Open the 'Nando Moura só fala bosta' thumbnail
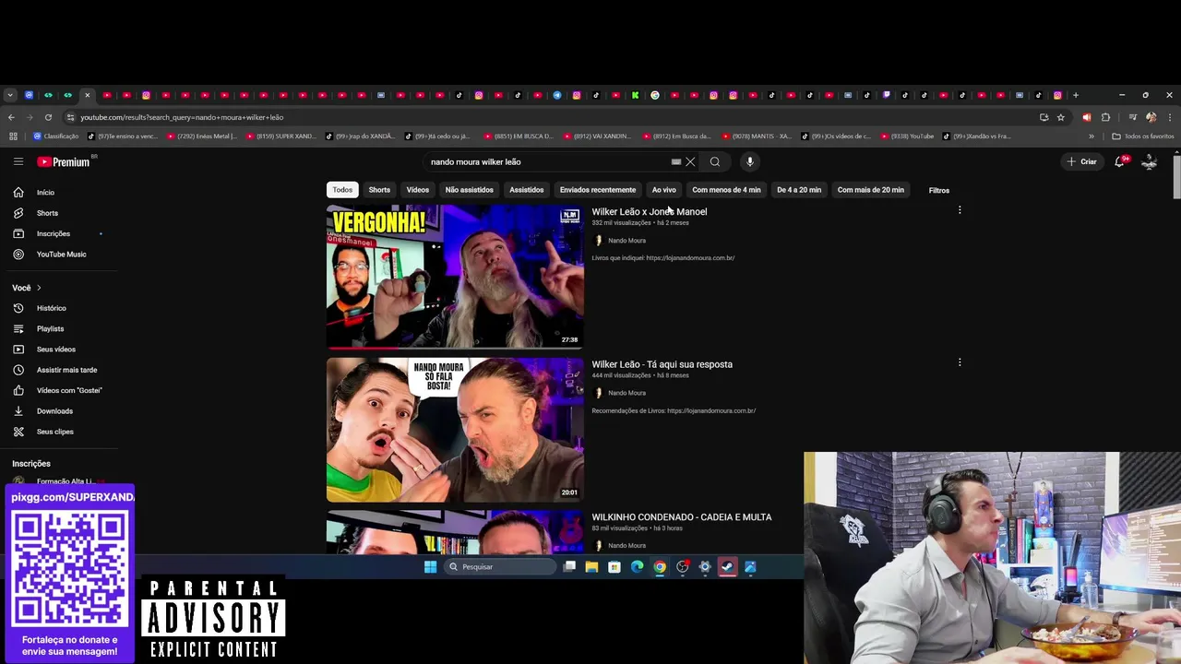The image size is (1181, 664). [455, 430]
